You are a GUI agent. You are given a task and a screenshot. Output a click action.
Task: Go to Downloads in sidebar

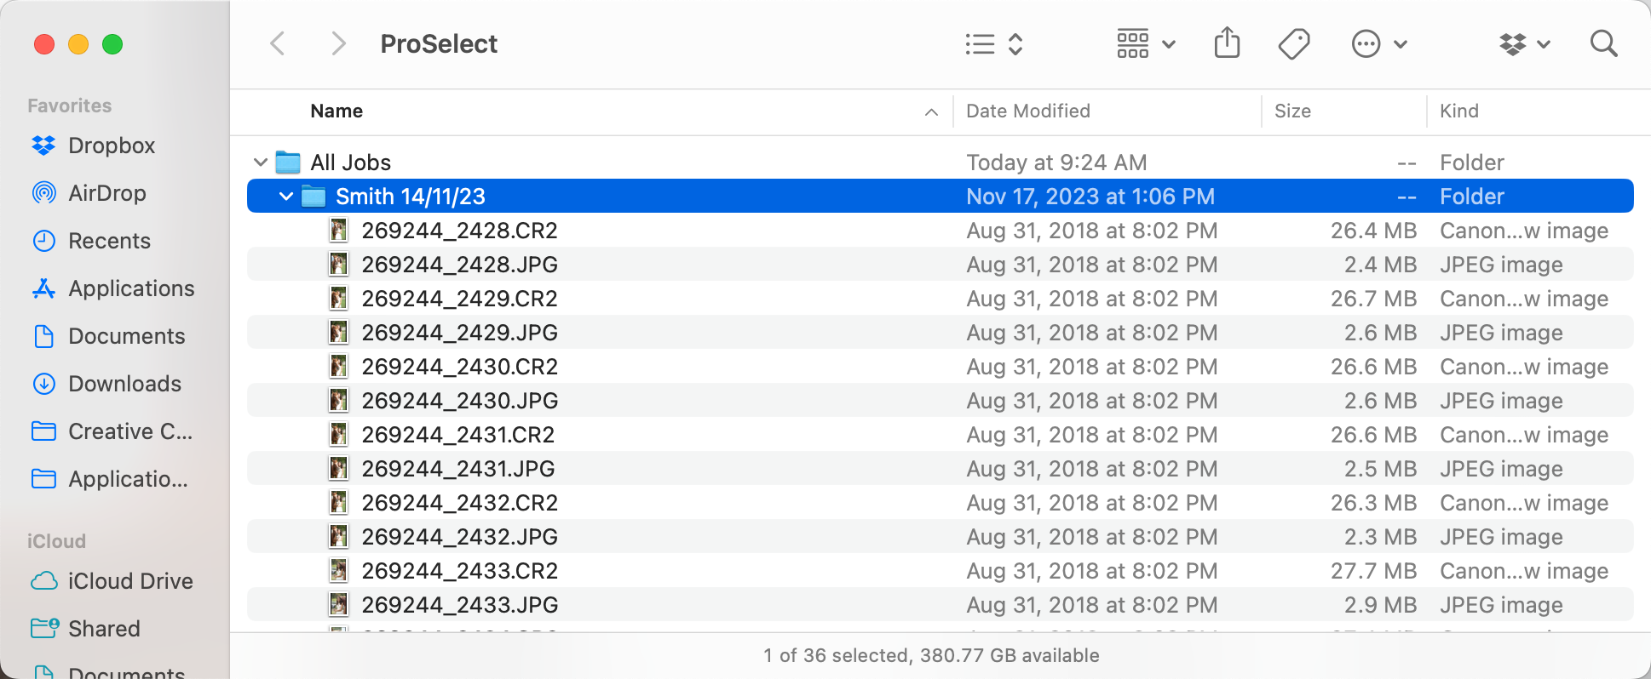[x=124, y=384]
